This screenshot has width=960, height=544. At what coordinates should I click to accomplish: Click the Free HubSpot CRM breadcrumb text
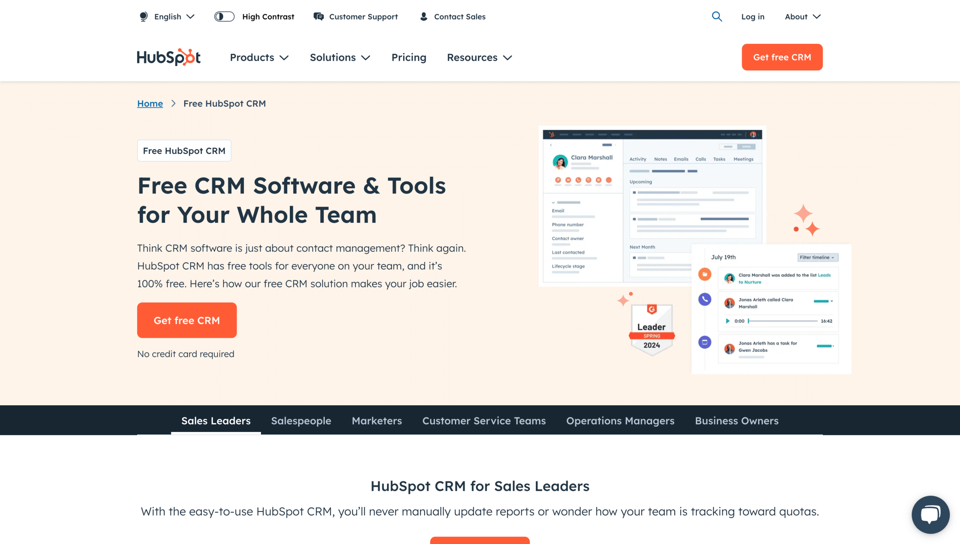tap(225, 103)
